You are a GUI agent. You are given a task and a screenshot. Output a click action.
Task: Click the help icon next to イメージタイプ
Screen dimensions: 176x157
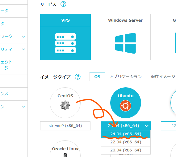(x=78, y=77)
